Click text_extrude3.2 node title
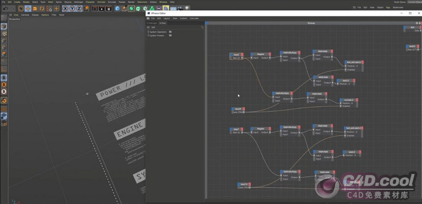 click(x=354, y=62)
